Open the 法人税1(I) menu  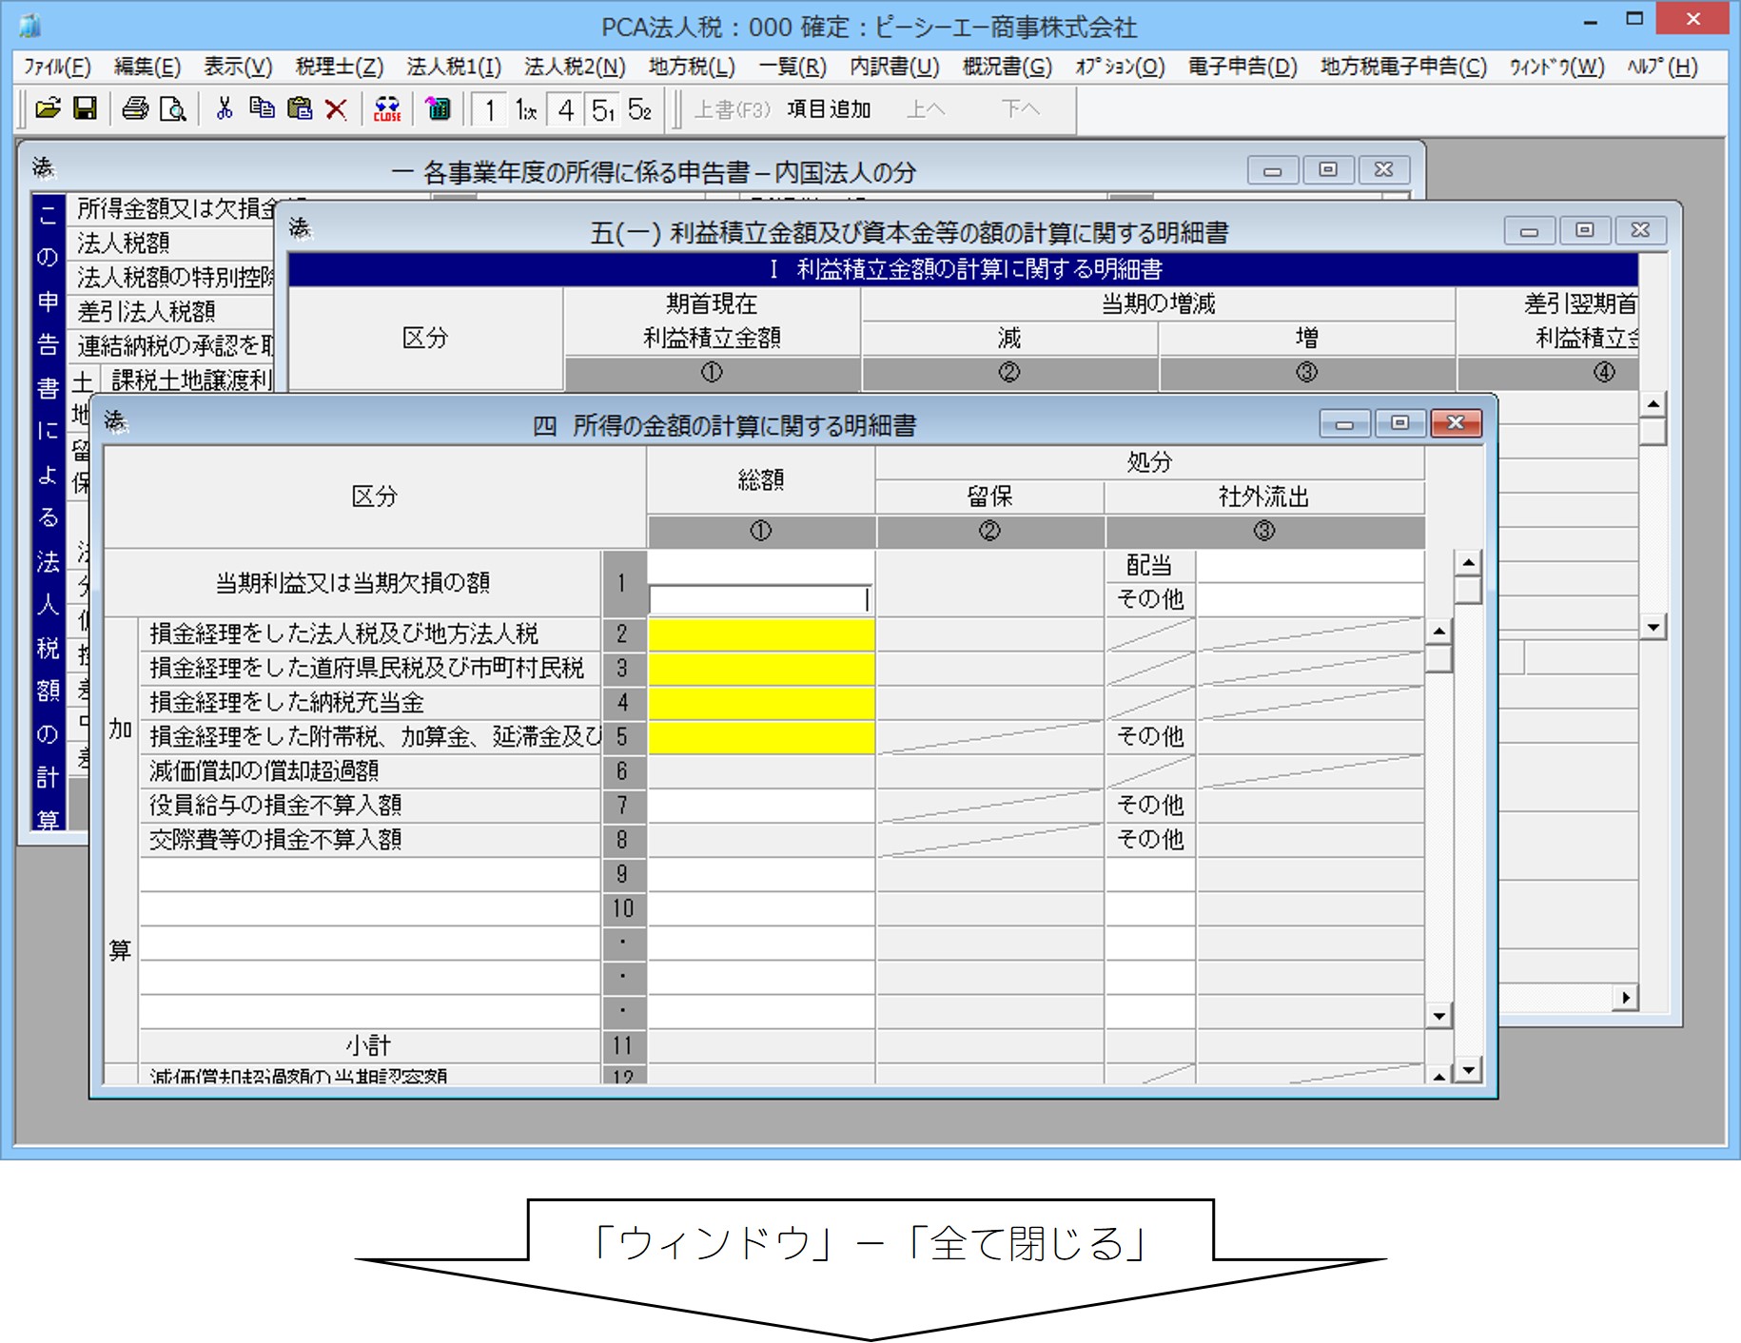(x=454, y=67)
